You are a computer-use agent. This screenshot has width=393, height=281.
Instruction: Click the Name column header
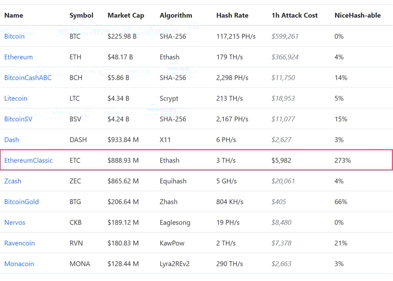[14, 15]
